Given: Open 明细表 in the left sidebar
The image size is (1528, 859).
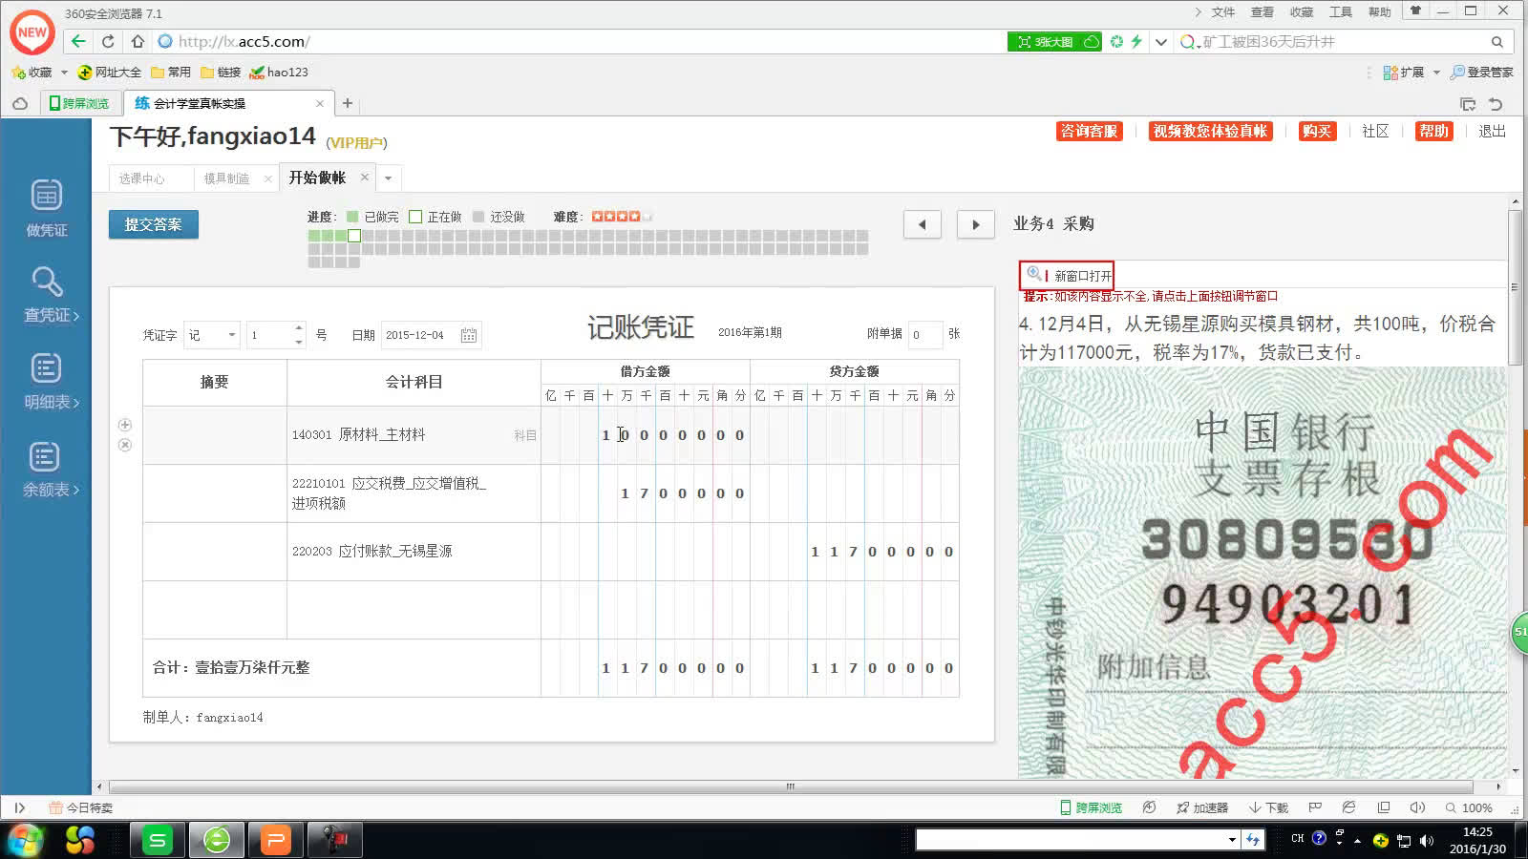Looking at the screenshot, I should (46, 380).
